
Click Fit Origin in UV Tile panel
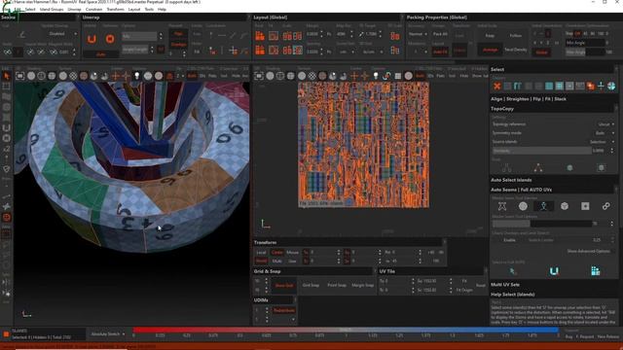point(464,290)
